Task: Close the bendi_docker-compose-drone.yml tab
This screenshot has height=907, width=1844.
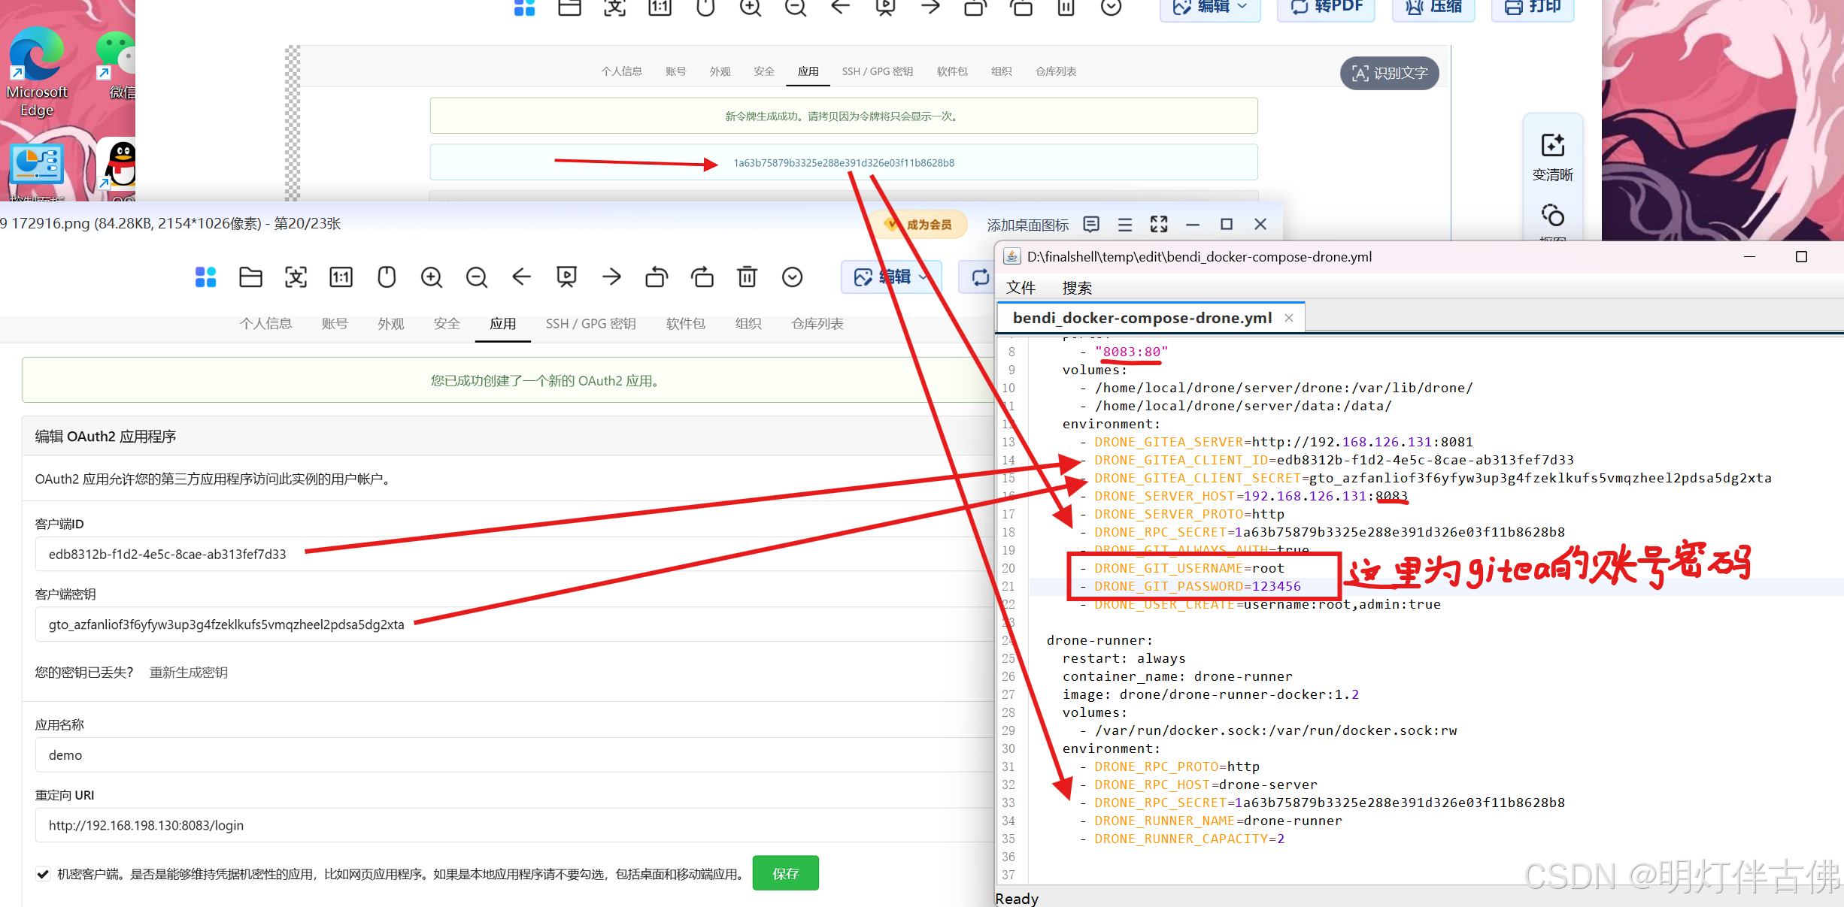Action: click(x=1289, y=318)
